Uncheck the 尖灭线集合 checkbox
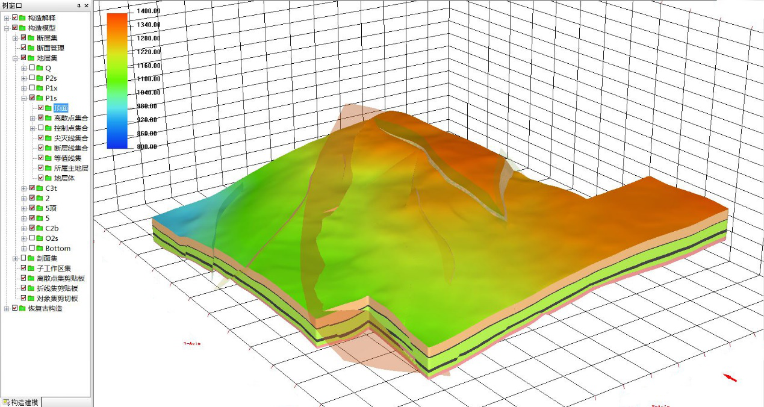Screen dimensions: 764x407 (41, 138)
